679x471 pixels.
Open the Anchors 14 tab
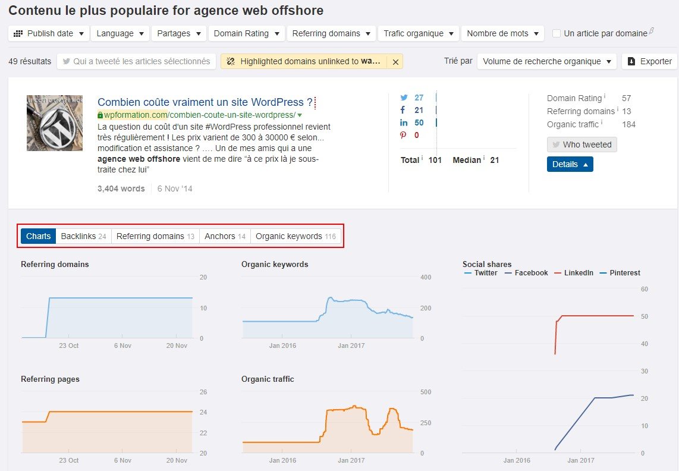tap(225, 236)
